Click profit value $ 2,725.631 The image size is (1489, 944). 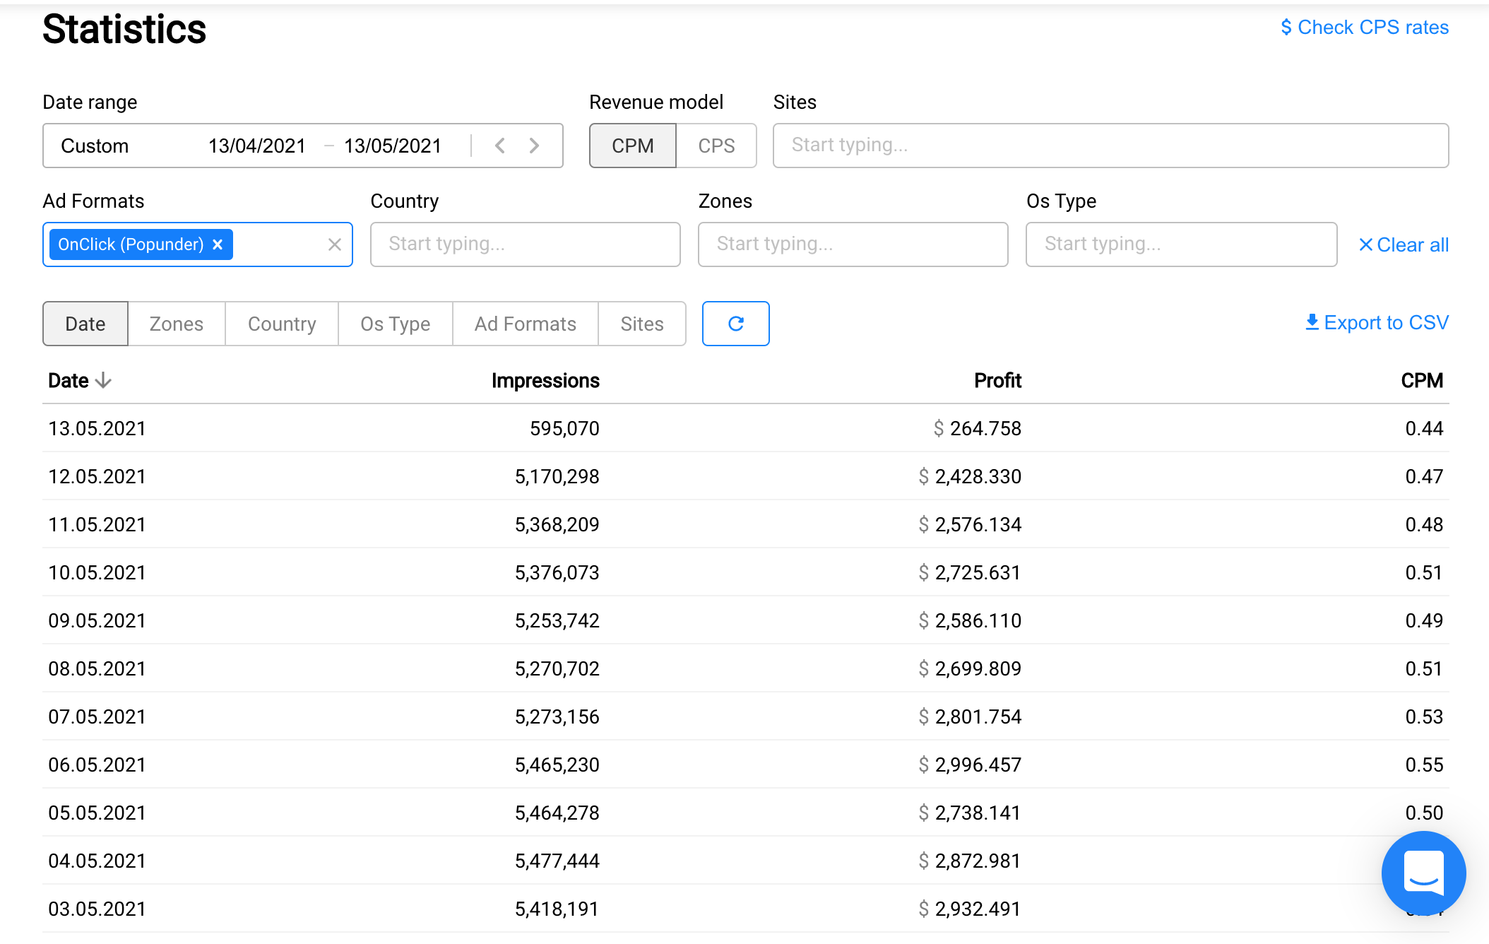[x=970, y=573]
